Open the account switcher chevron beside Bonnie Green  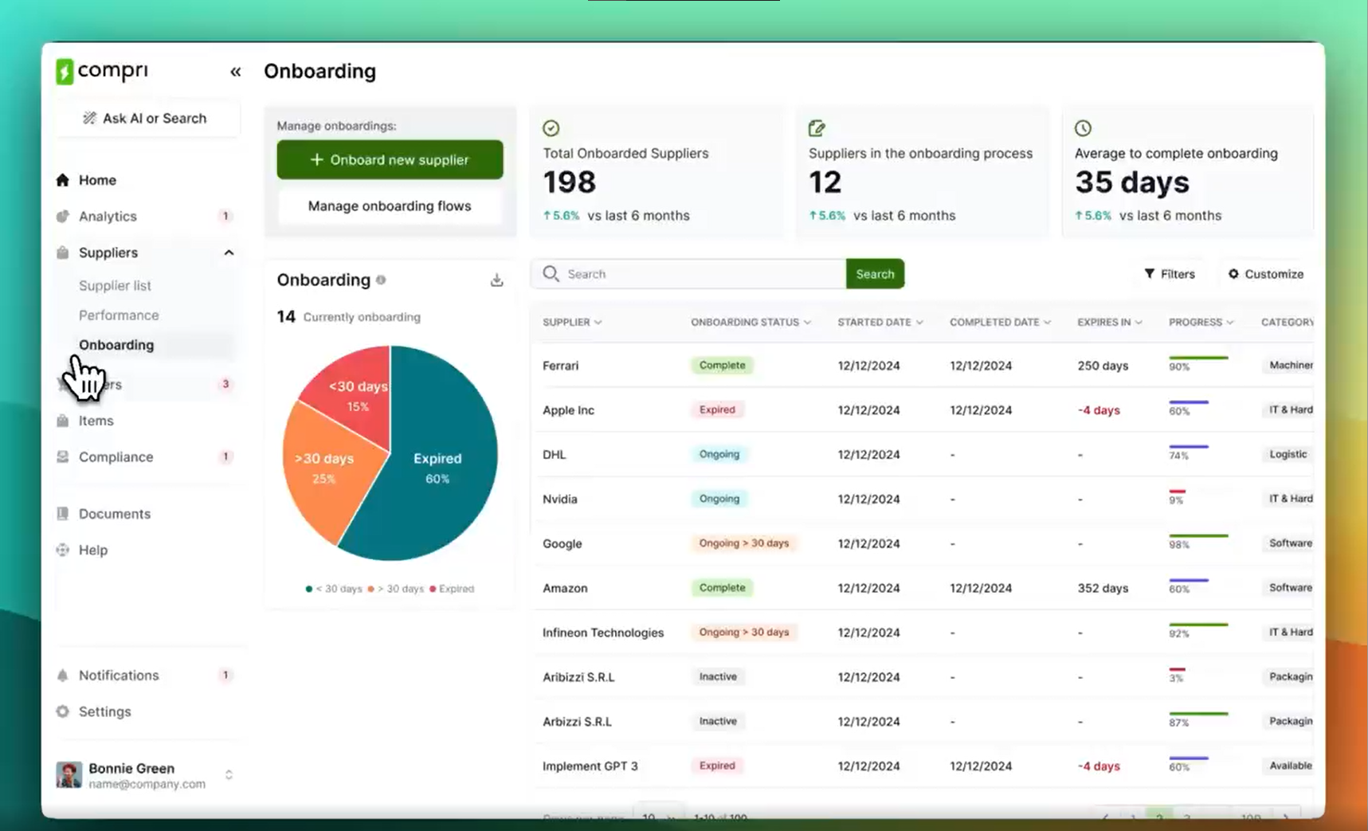(x=229, y=775)
